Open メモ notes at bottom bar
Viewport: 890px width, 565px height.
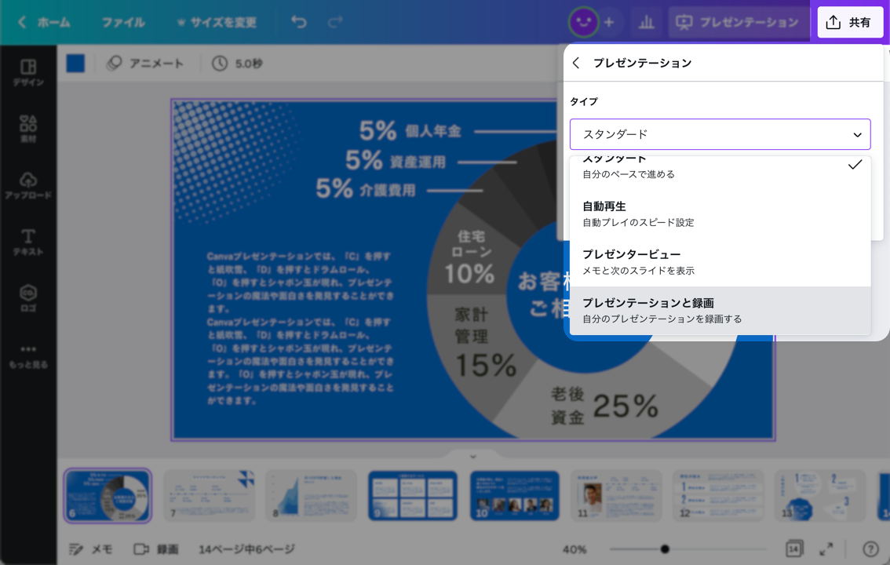coord(90,549)
